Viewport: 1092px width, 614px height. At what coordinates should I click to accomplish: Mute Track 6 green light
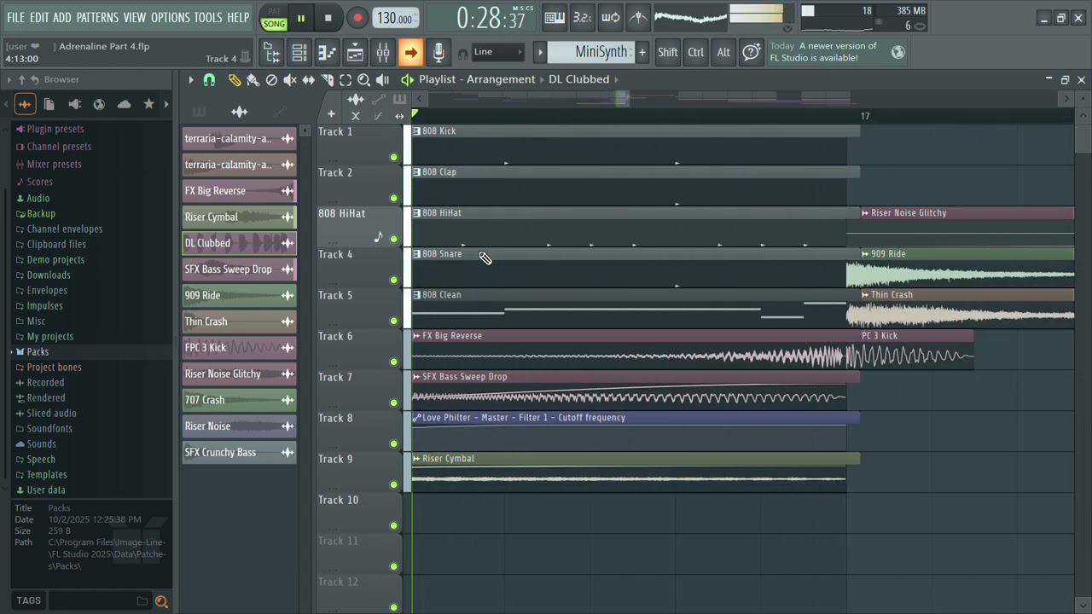click(393, 362)
